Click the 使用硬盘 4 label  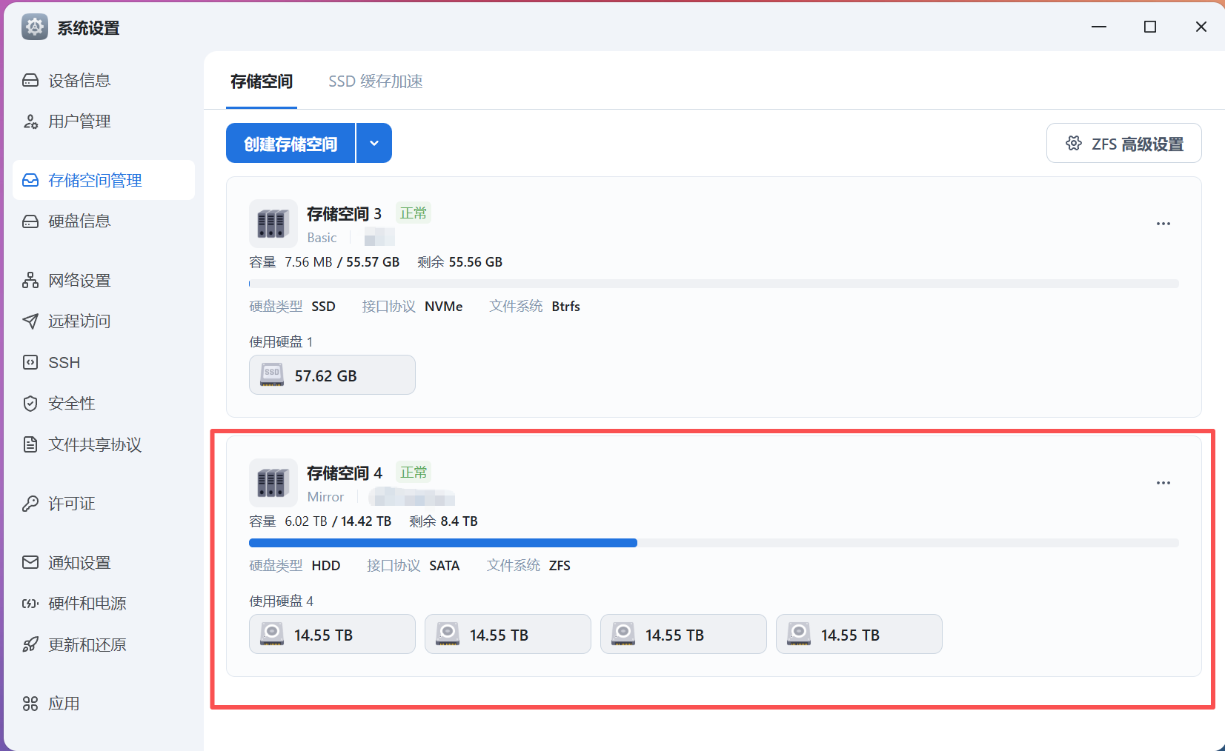282,601
